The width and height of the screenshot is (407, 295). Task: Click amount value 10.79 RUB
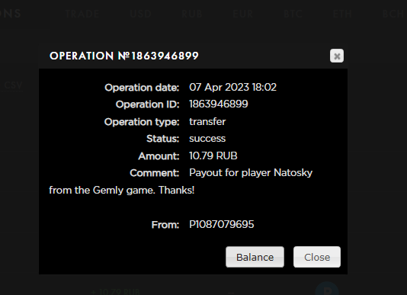pos(213,156)
